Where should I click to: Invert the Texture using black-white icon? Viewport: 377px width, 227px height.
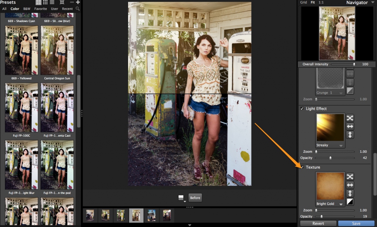click(350, 202)
